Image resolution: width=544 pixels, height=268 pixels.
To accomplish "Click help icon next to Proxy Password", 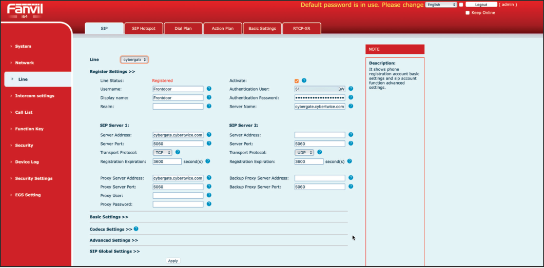I will click(x=209, y=204).
